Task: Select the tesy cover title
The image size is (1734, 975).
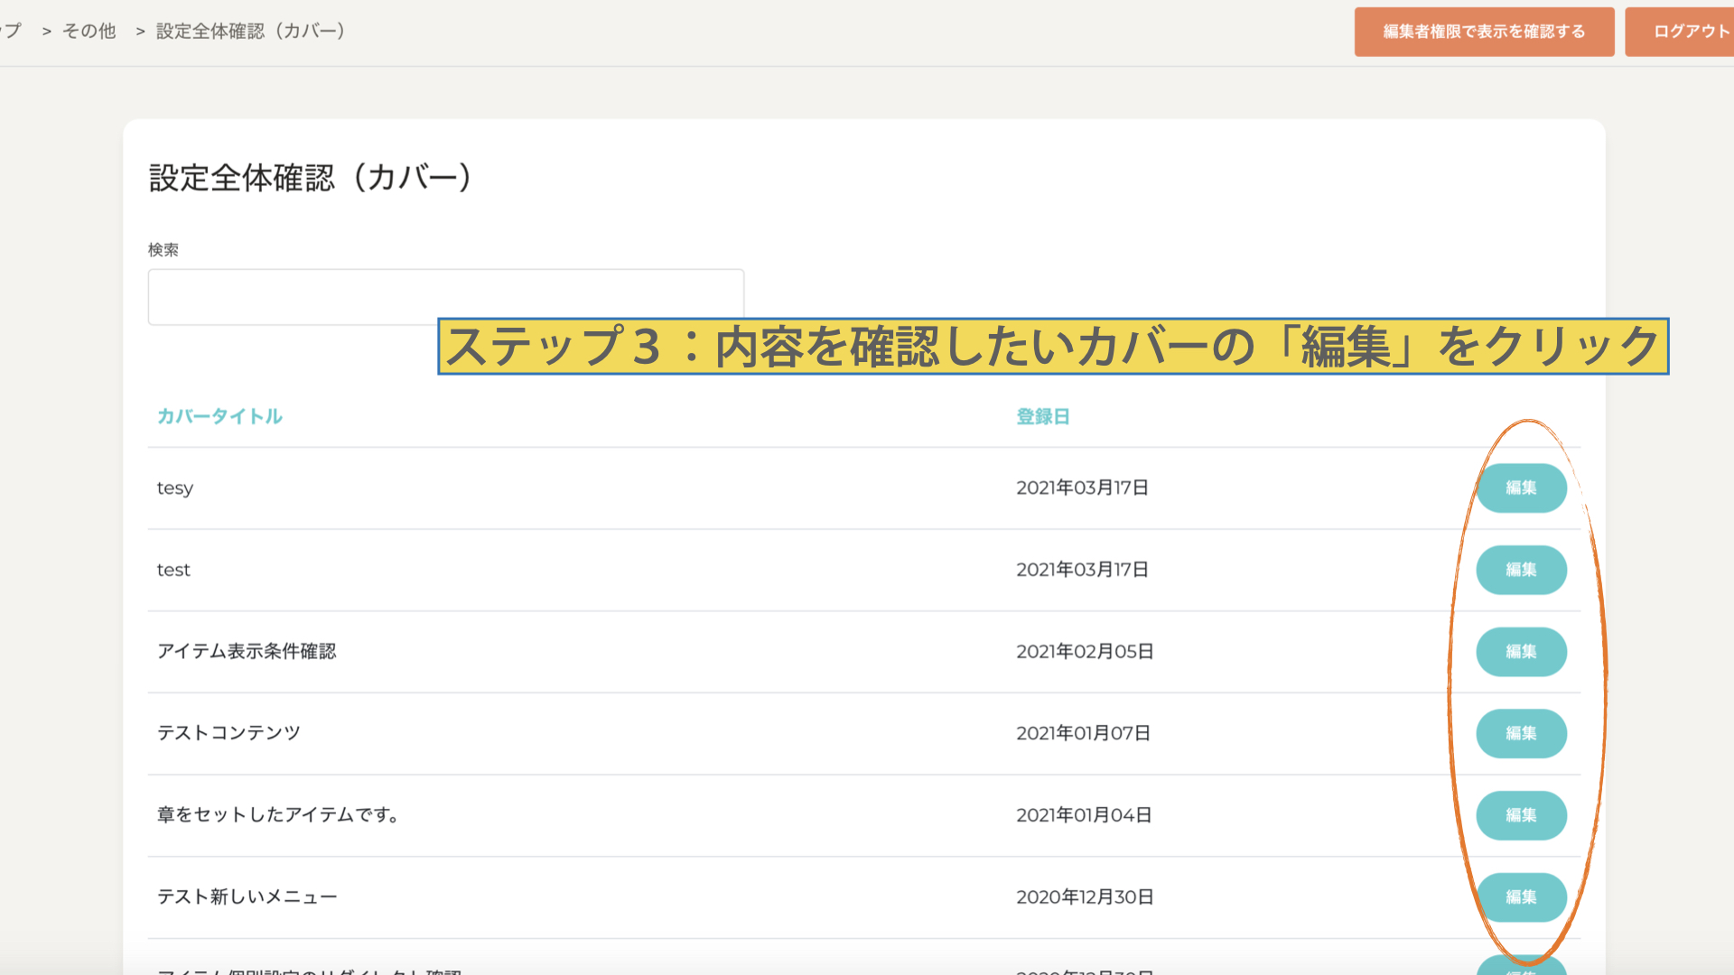Action: (x=175, y=488)
